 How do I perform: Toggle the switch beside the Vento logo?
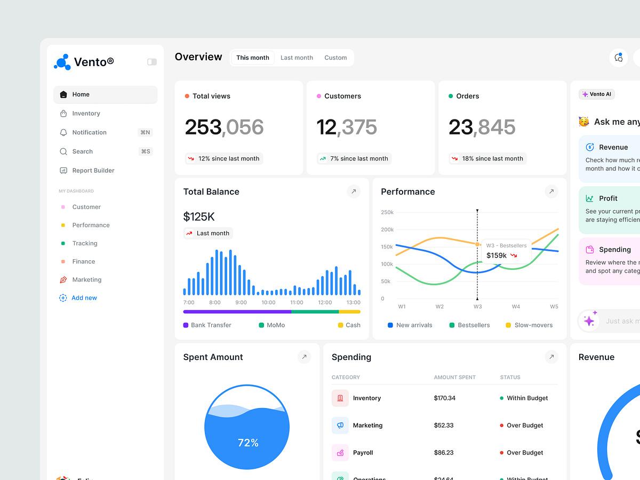click(151, 62)
